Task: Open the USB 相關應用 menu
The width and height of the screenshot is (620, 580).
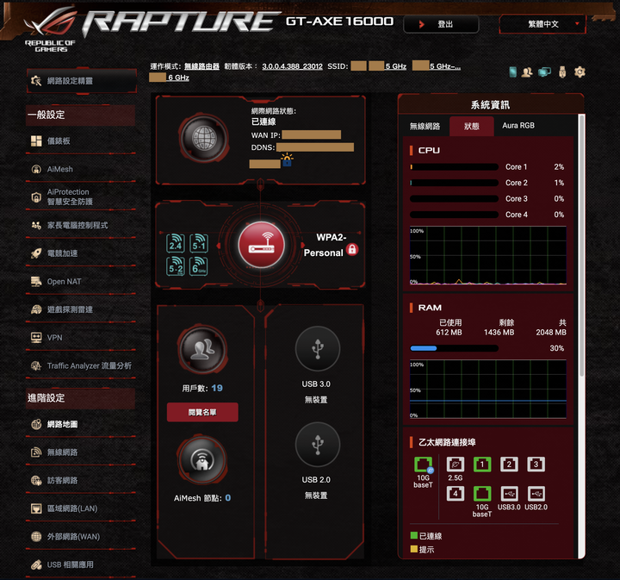Action: pos(81,565)
